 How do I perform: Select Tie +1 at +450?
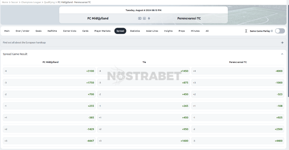tap(143, 117)
